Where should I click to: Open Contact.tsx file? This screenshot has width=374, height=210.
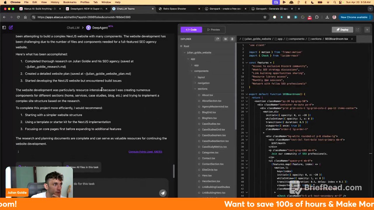click(208, 158)
